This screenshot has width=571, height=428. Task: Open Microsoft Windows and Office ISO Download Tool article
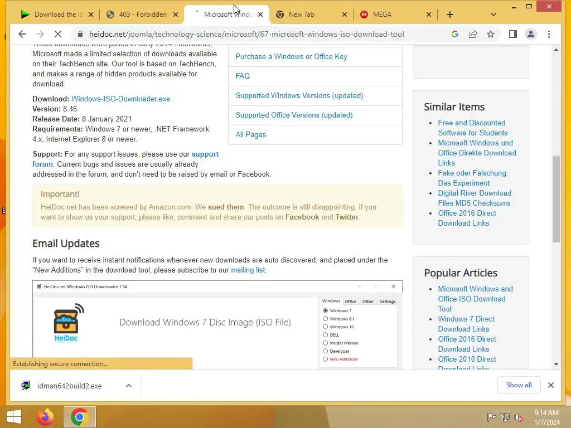475,299
